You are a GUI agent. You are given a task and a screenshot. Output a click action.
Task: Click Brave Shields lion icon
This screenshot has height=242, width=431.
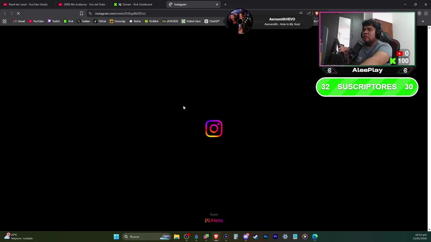317,13
